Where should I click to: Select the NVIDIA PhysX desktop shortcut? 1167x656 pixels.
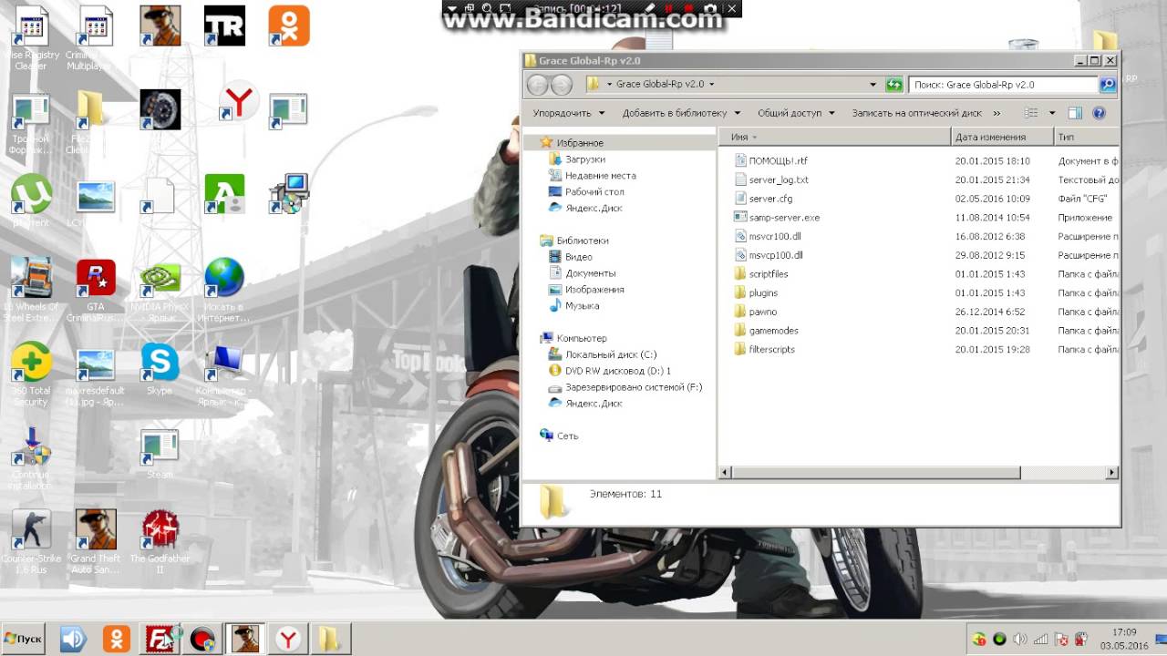(160, 291)
